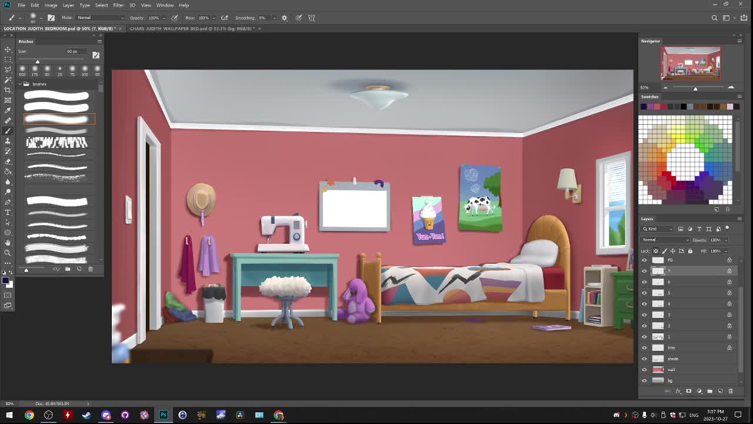Open the brush Mode dropdown
The image size is (753, 424).
click(x=100, y=18)
